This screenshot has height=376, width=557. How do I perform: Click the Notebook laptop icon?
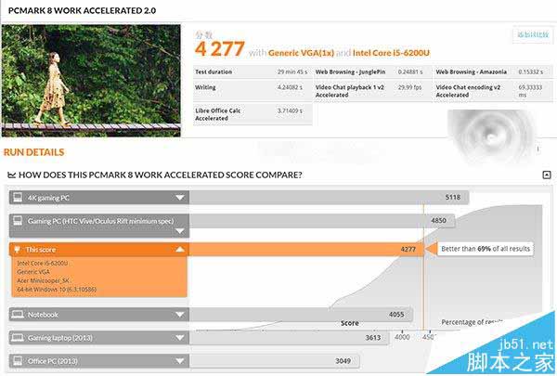click(x=18, y=315)
